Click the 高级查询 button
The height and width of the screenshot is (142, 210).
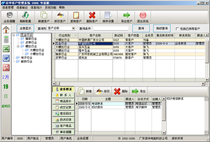162,28
